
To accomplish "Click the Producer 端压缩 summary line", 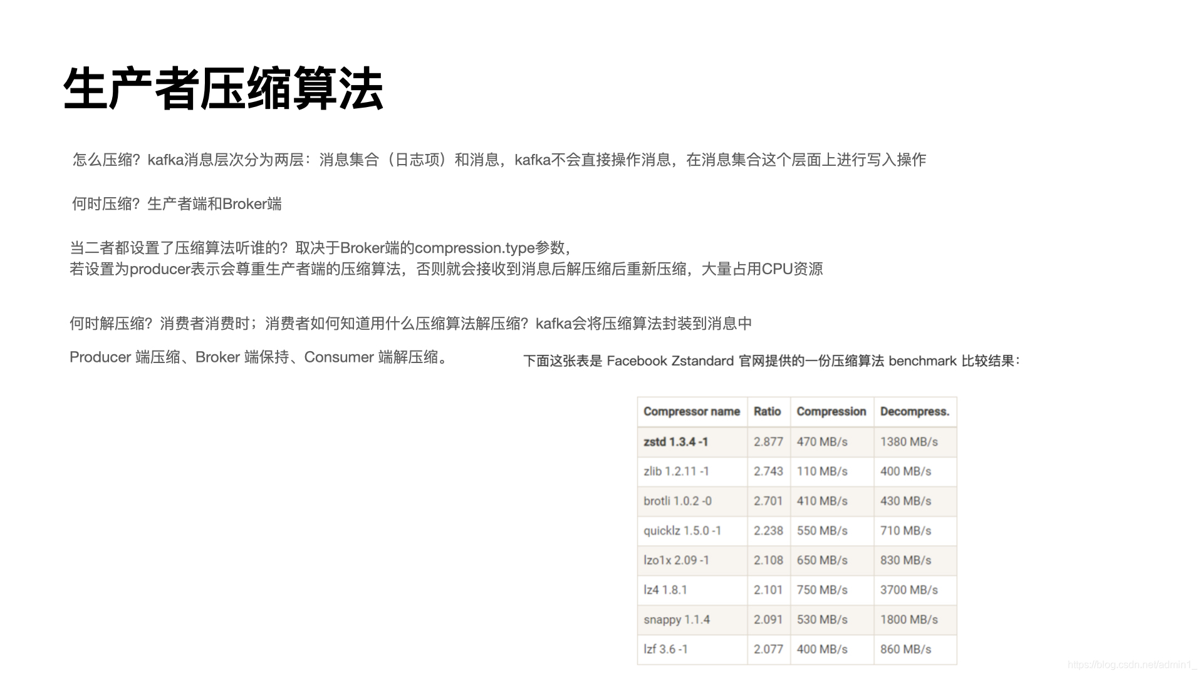I will [260, 357].
